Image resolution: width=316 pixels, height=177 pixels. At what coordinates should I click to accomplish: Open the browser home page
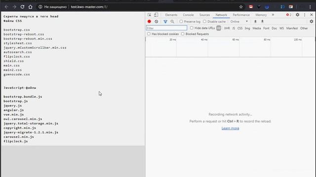[x=30, y=7]
